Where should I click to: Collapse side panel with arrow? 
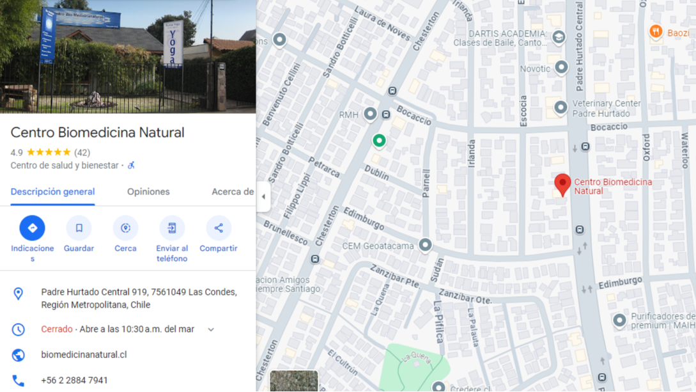(263, 196)
